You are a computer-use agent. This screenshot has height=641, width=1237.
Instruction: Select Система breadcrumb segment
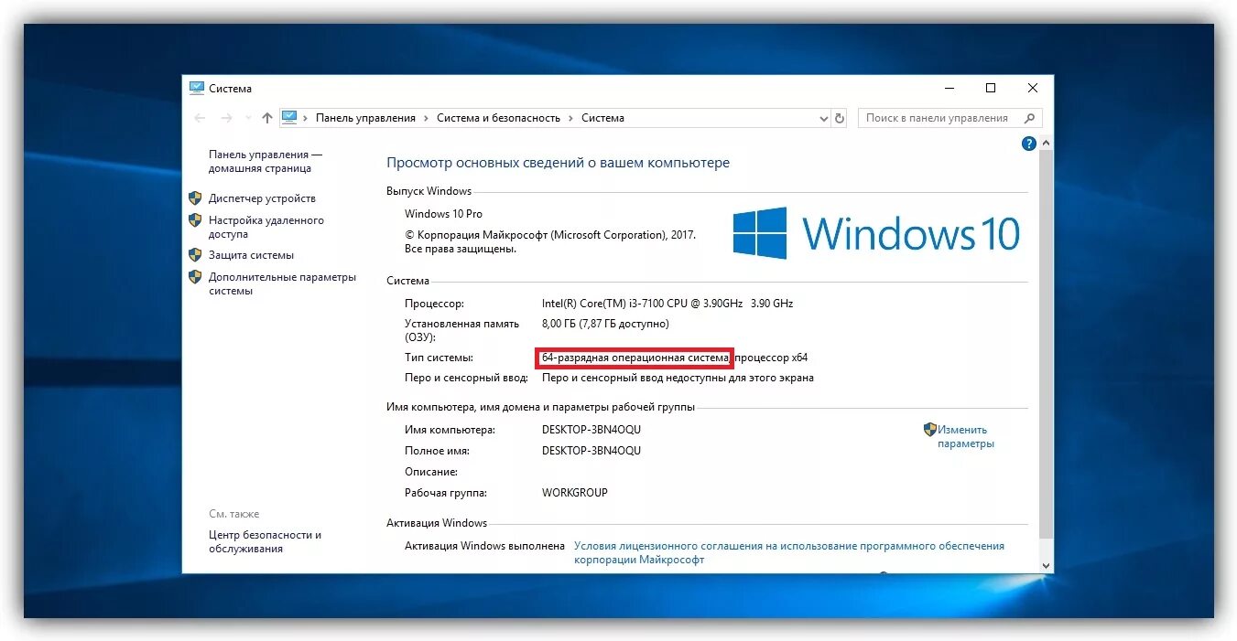(x=602, y=118)
